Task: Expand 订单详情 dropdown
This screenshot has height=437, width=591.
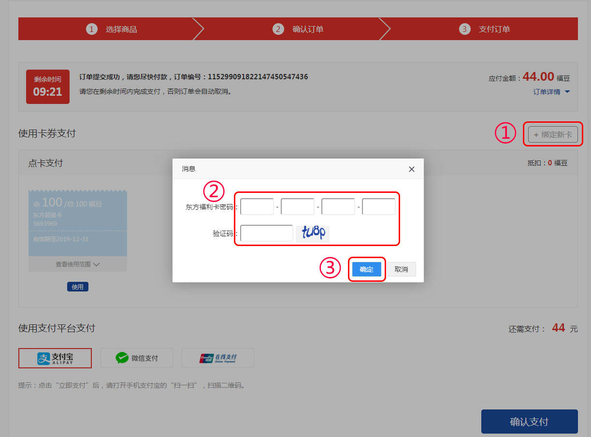Action: pyautogui.click(x=551, y=92)
